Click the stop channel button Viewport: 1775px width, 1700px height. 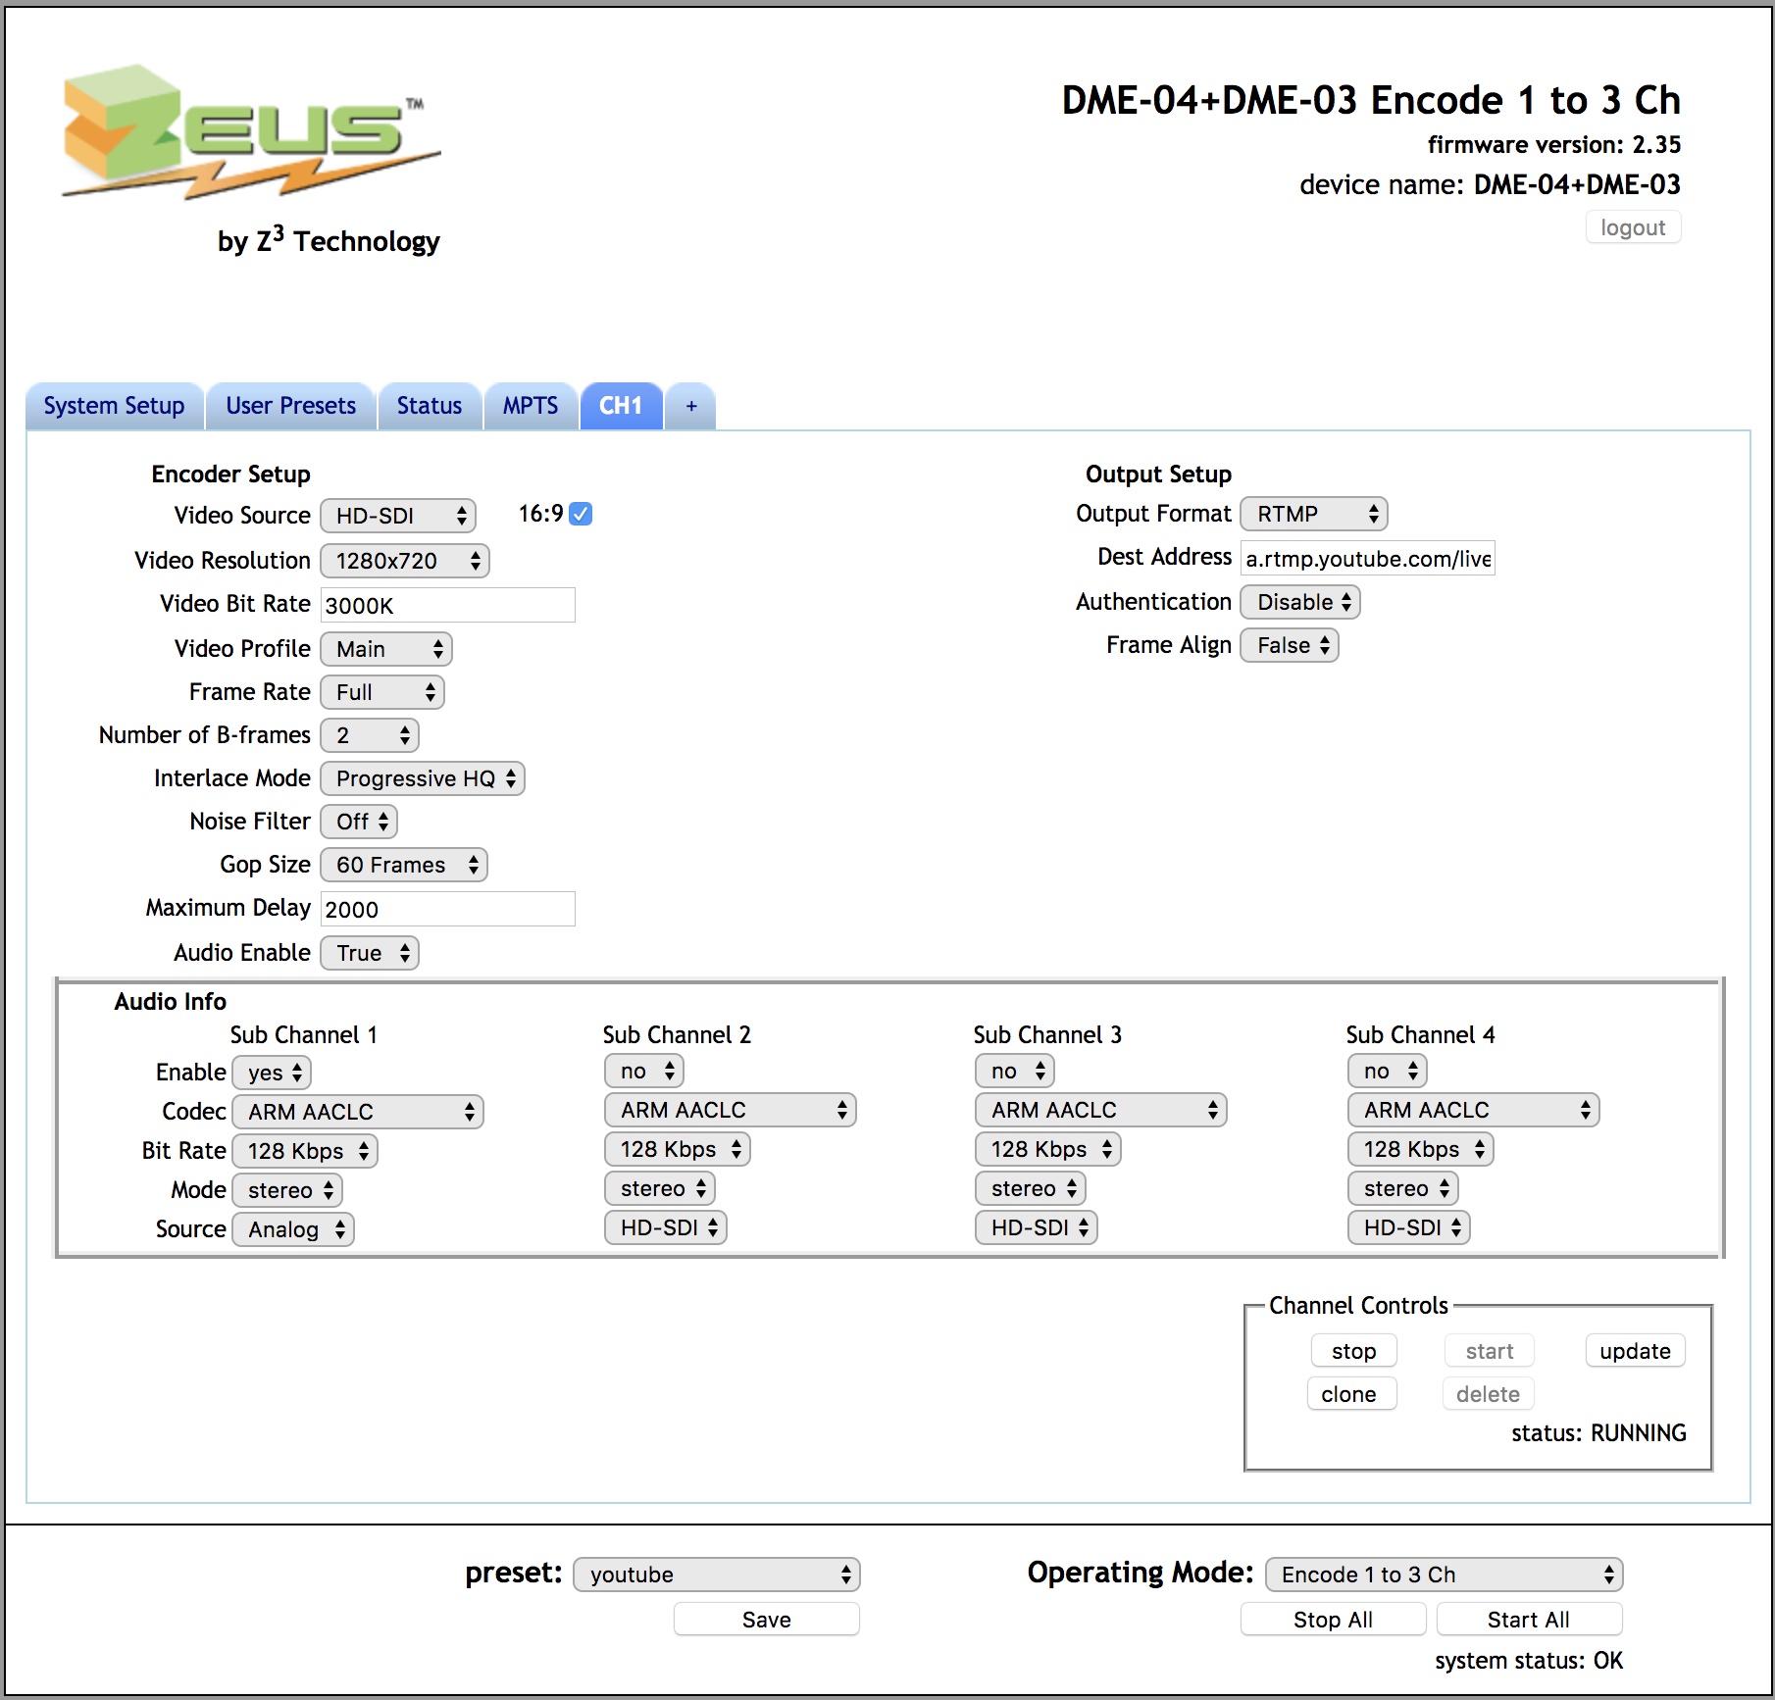pyautogui.click(x=1353, y=1351)
